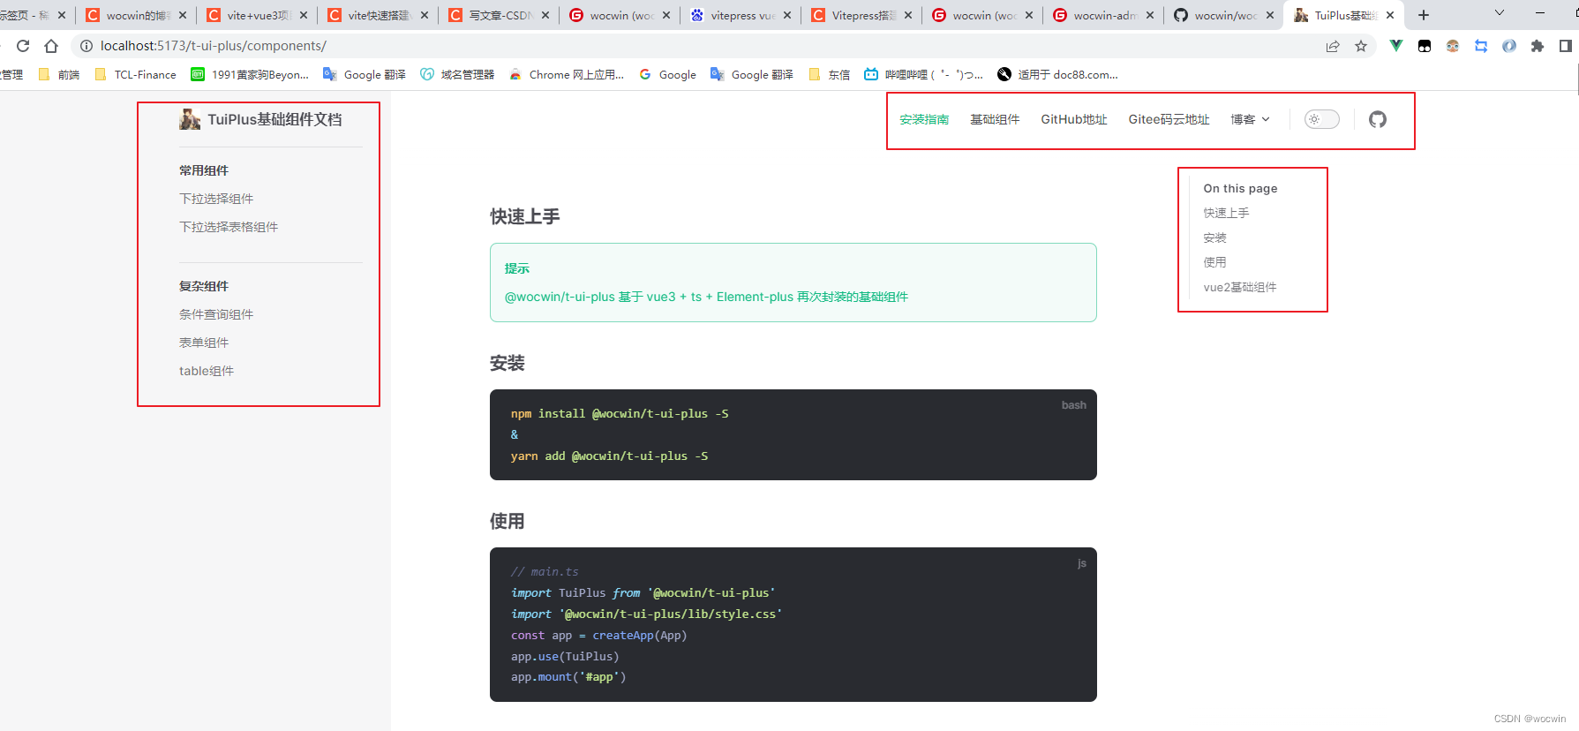Open 基础组件 in the navbar

[995, 119]
